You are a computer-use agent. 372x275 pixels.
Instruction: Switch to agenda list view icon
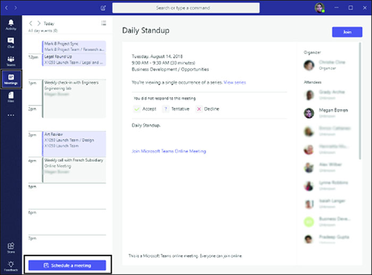coord(104,23)
